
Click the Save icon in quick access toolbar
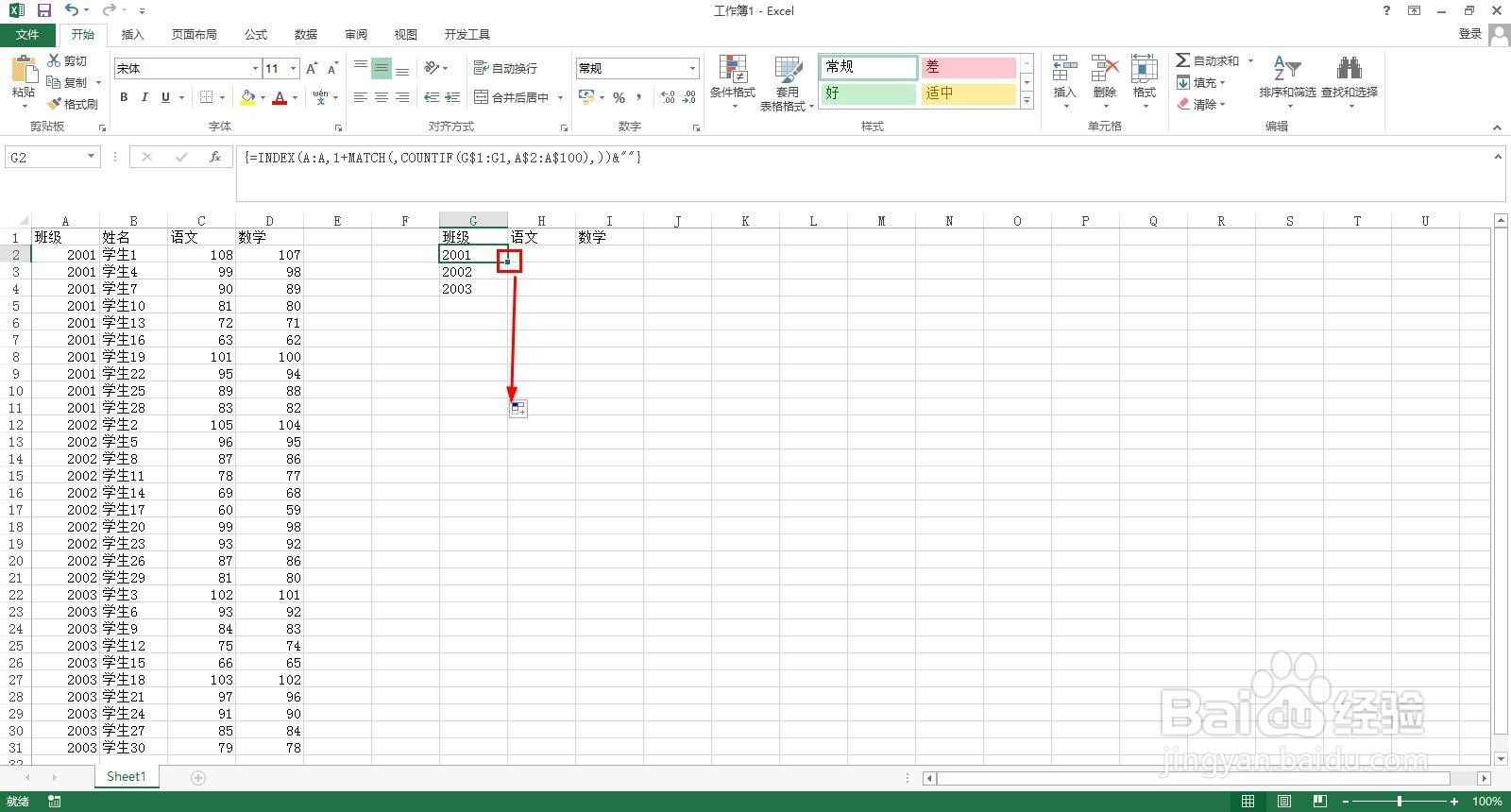(43, 10)
